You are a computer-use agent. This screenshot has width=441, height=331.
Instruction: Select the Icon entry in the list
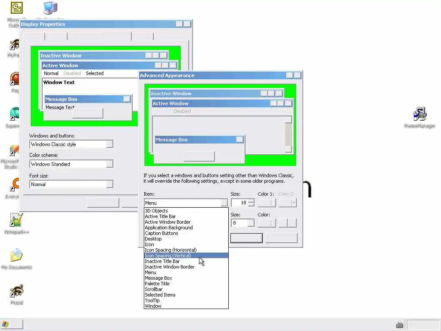[186, 245]
